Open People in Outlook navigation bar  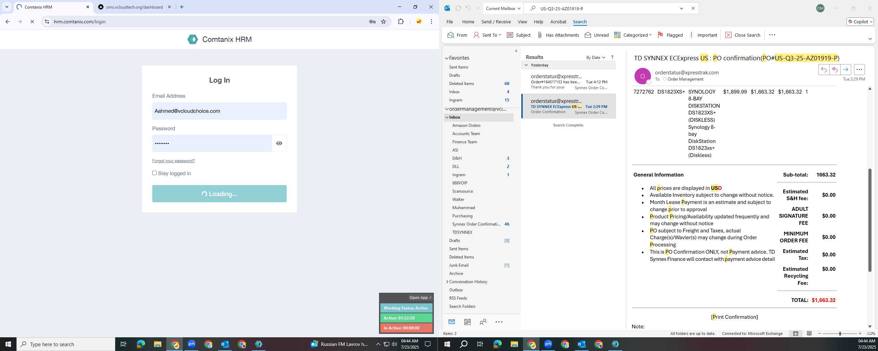coord(483,322)
